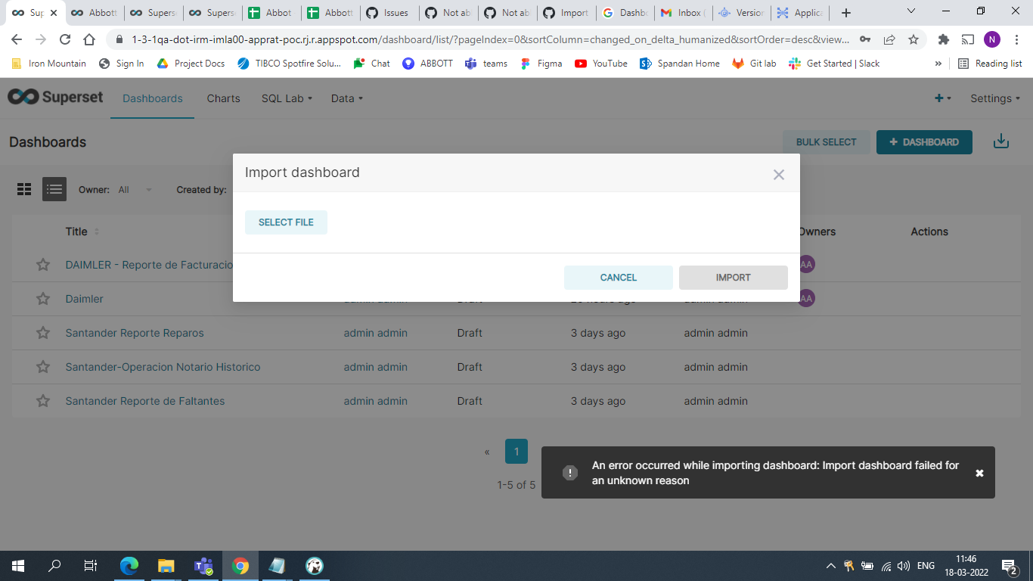Viewport: 1033px width, 581px height.
Task: Click the import dashboard download icon
Action: [x=1001, y=141]
